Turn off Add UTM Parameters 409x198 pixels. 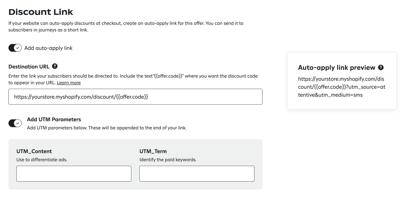click(15, 123)
